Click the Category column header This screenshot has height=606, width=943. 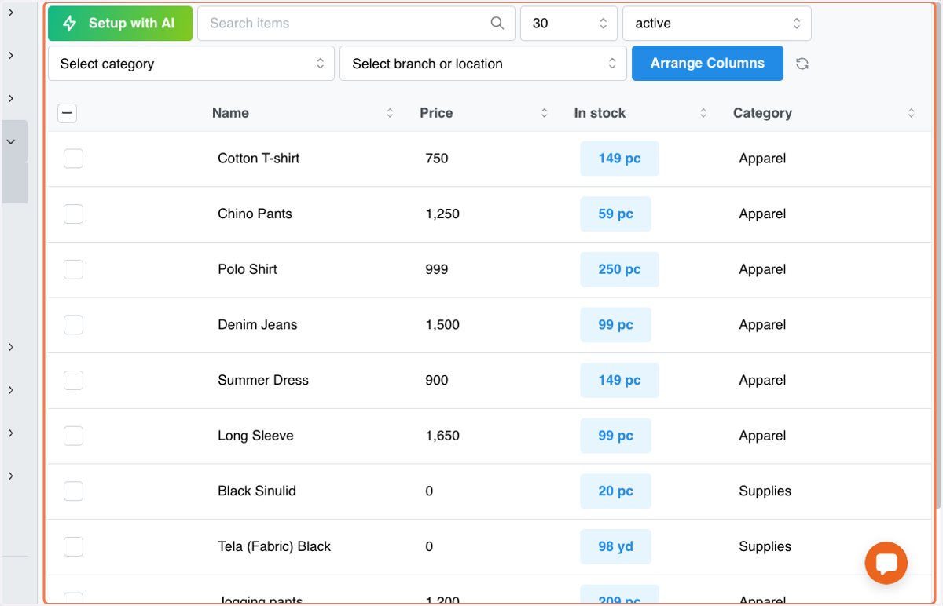pyautogui.click(x=762, y=113)
